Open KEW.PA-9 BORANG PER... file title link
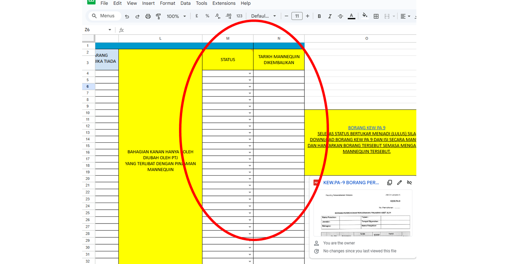Screen dimensions: 508x264 pos(351,183)
